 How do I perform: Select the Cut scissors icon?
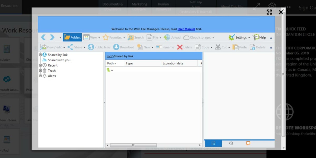click(x=219, y=47)
